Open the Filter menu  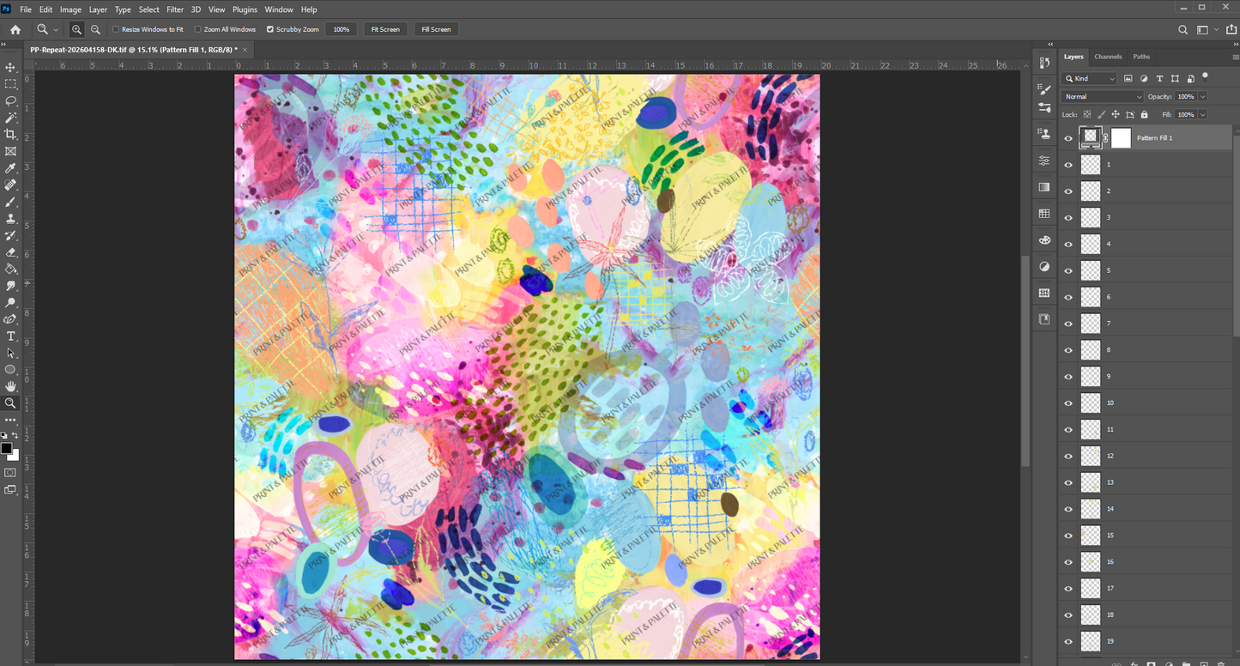[x=175, y=9]
